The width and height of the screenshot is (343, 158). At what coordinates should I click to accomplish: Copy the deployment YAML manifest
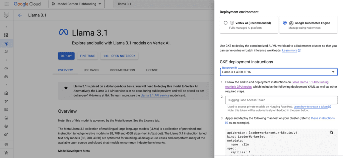331,133
